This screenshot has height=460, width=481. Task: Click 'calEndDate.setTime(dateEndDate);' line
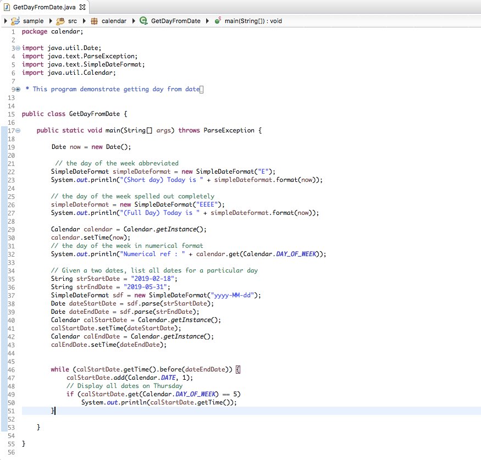point(109,345)
